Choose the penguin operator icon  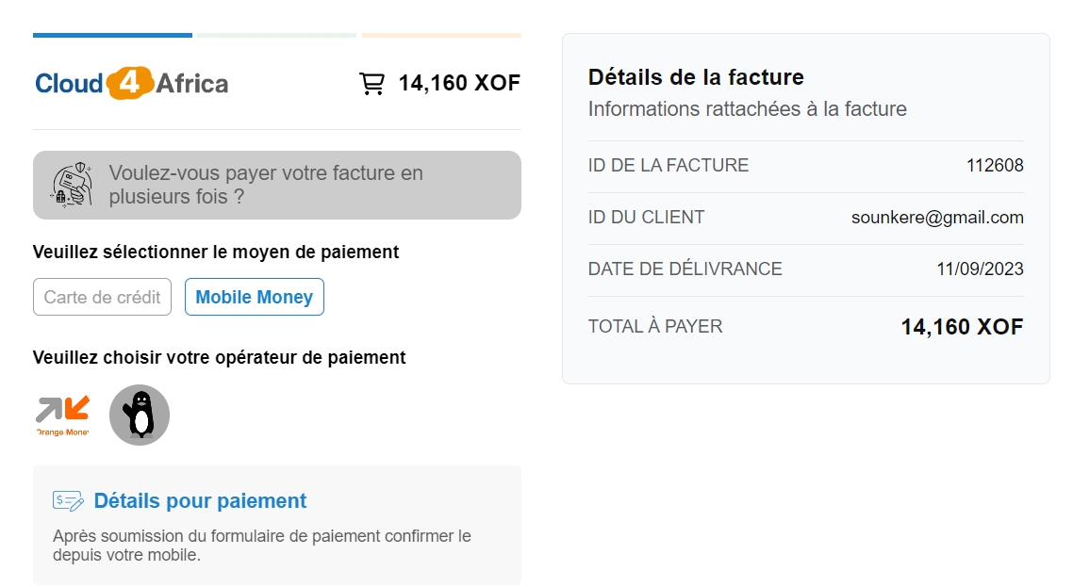click(x=140, y=415)
